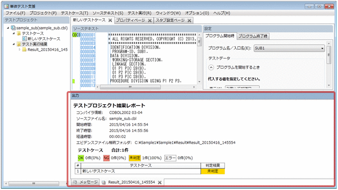
Task: Open the ウィンドウ(W) menu
Action: pos(168,13)
